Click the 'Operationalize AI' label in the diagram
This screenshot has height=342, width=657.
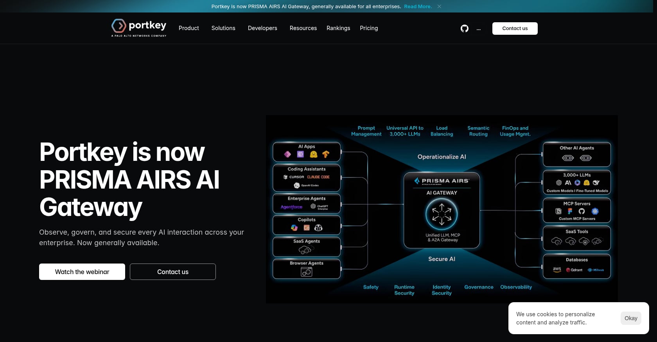[442, 157]
